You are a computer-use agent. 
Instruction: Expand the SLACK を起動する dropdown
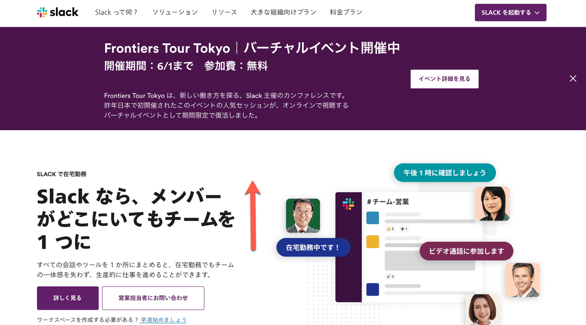[510, 12]
